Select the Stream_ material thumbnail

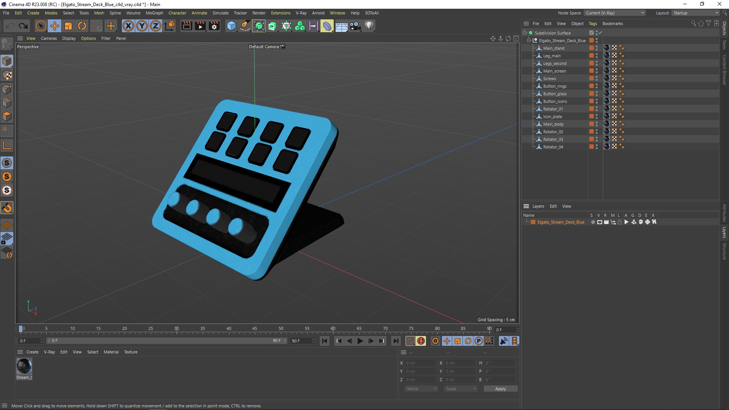tap(24, 366)
